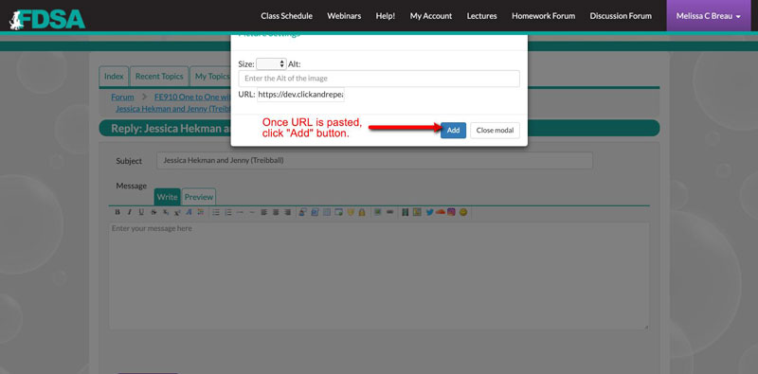Follow the Forum breadcrumb link
Viewport: 758px width, 374px height.
[122, 97]
